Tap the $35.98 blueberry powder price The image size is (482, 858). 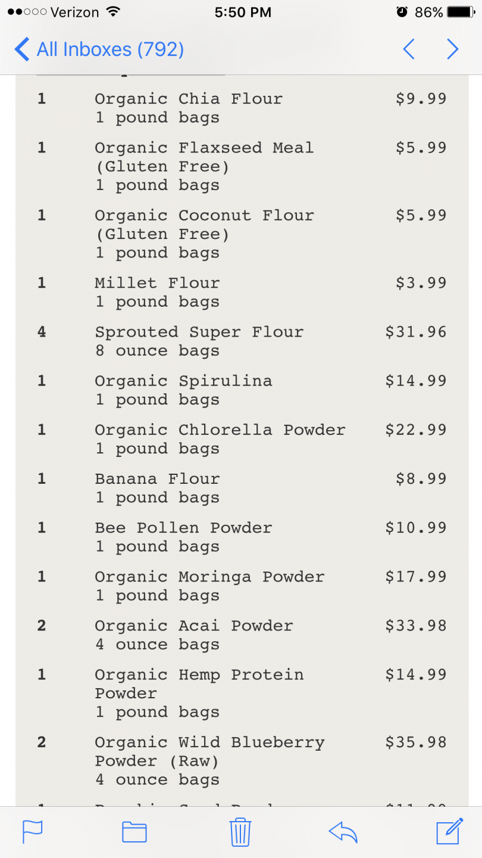point(416,742)
